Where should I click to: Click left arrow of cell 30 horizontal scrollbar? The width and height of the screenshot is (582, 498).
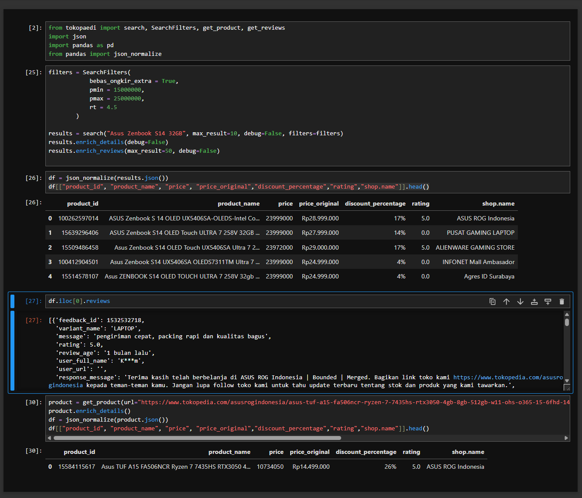[x=49, y=438]
